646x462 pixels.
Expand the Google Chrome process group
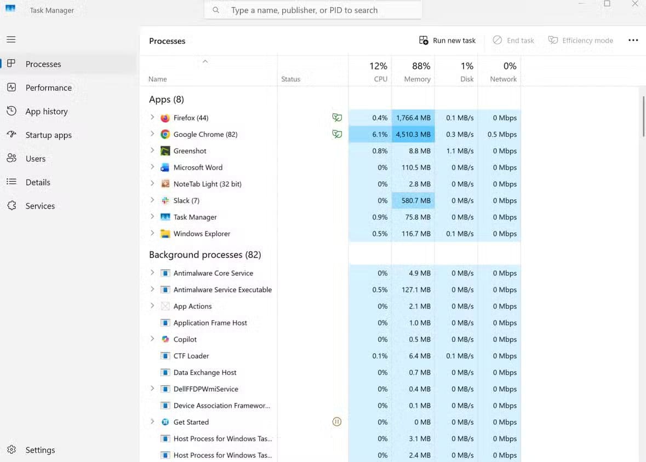152,134
